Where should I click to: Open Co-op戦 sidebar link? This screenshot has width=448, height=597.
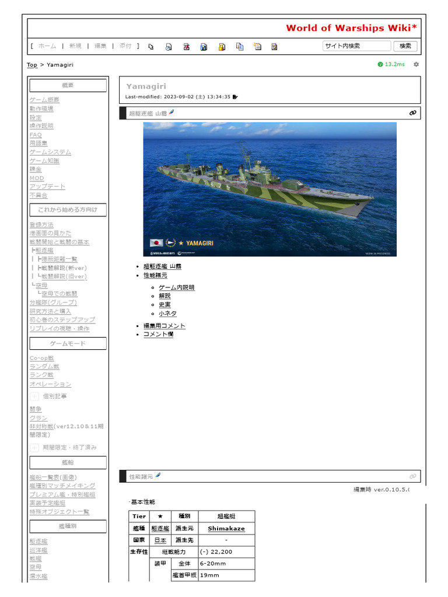41,358
